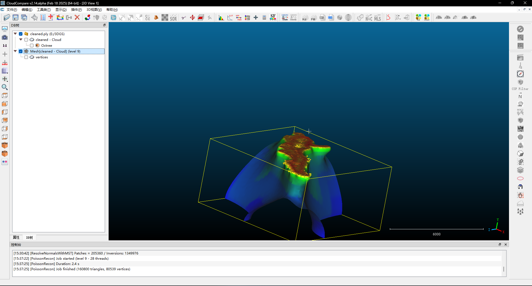532x286 pixels.
Task: Click the red X delete icon
Action: 77,17
